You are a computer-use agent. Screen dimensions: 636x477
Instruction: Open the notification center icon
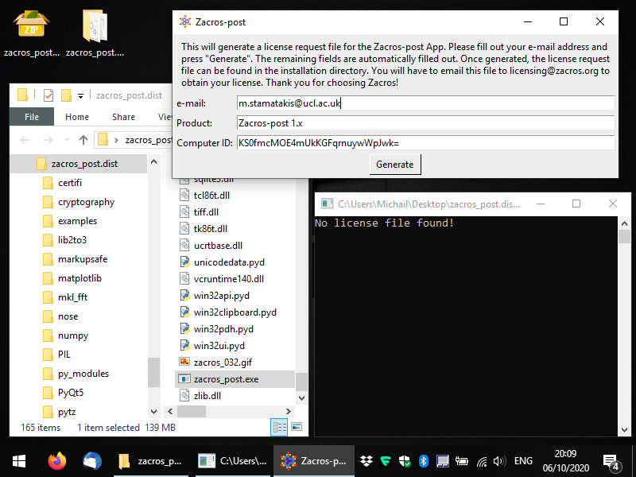click(x=611, y=461)
